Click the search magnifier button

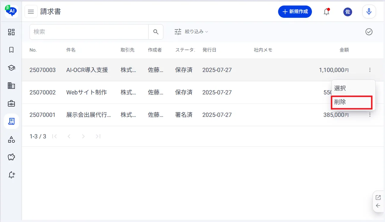click(156, 32)
